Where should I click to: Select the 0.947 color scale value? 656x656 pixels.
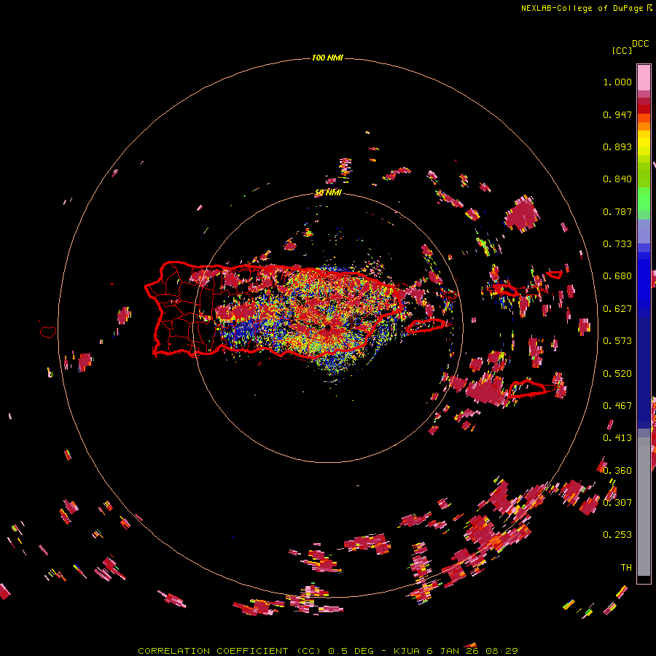point(617,114)
